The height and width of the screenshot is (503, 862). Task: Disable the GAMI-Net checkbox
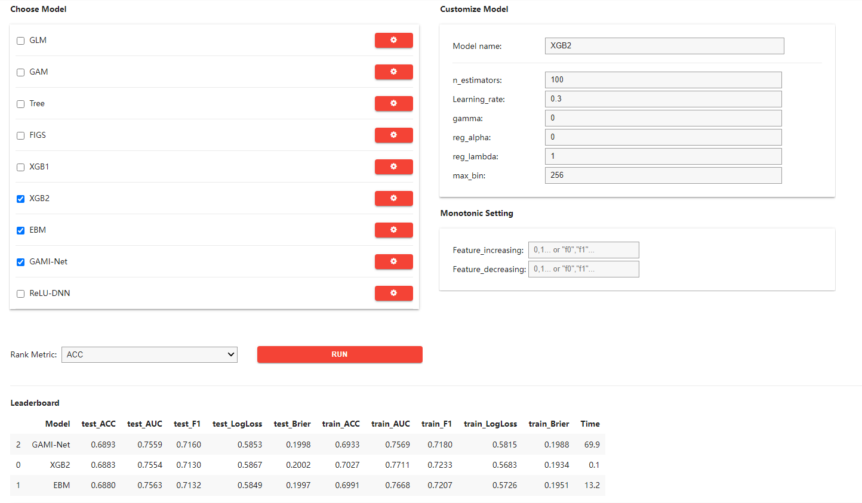[x=21, y=262]
